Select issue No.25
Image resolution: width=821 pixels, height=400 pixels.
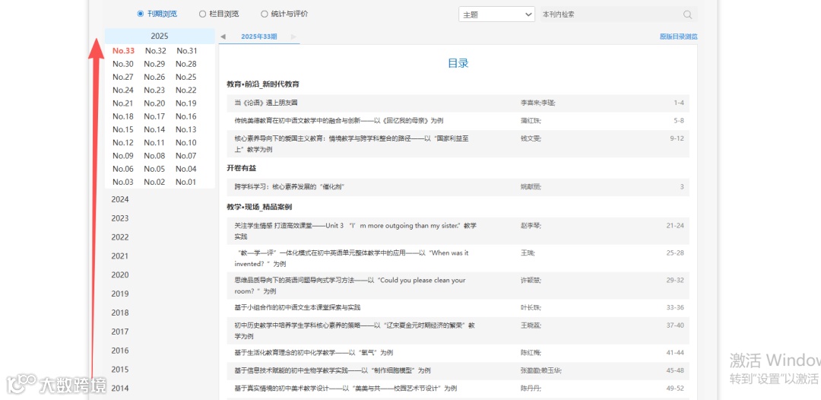coord(186,77)
